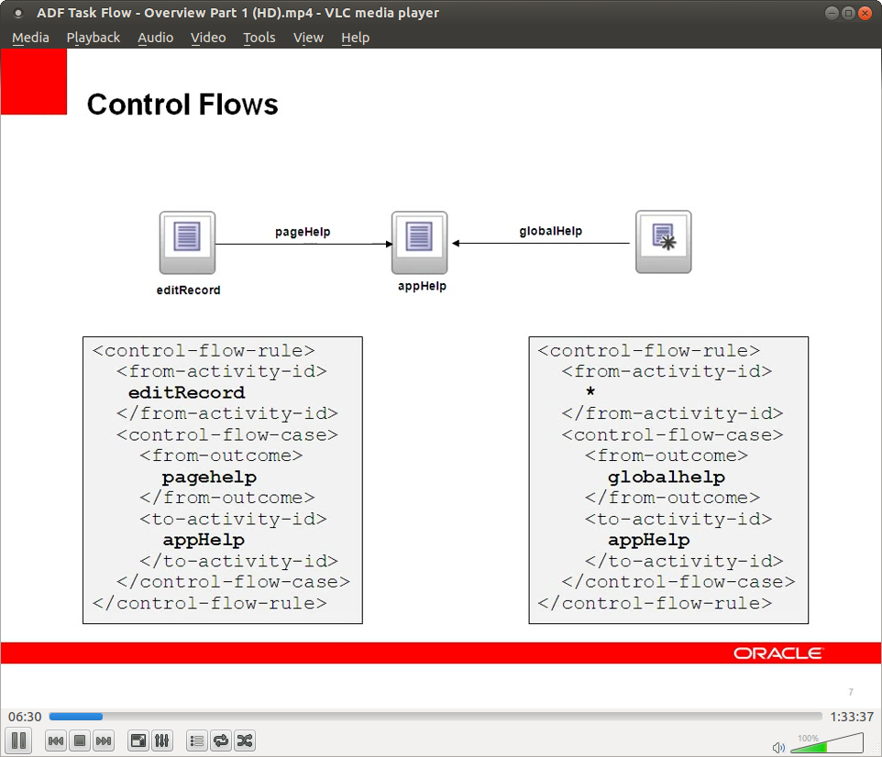Open the extended settings equalizer icon
The height and width of the screenshot is (757, 882).
[x=161, y=741]
